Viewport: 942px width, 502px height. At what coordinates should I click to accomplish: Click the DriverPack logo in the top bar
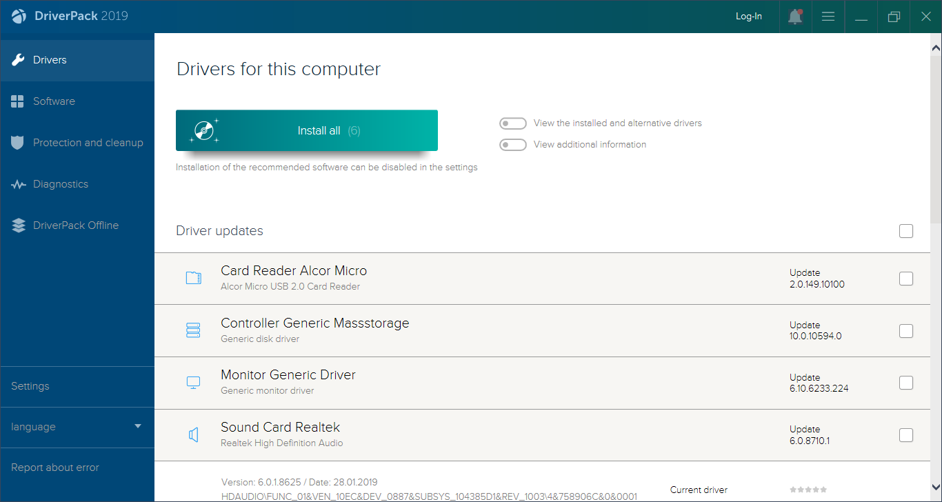pos(19,15)
